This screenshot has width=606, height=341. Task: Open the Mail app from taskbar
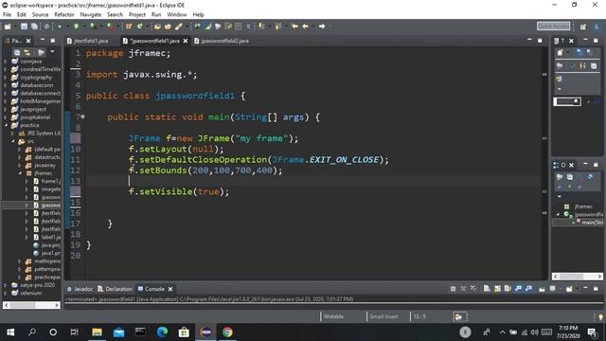[118, 332]
